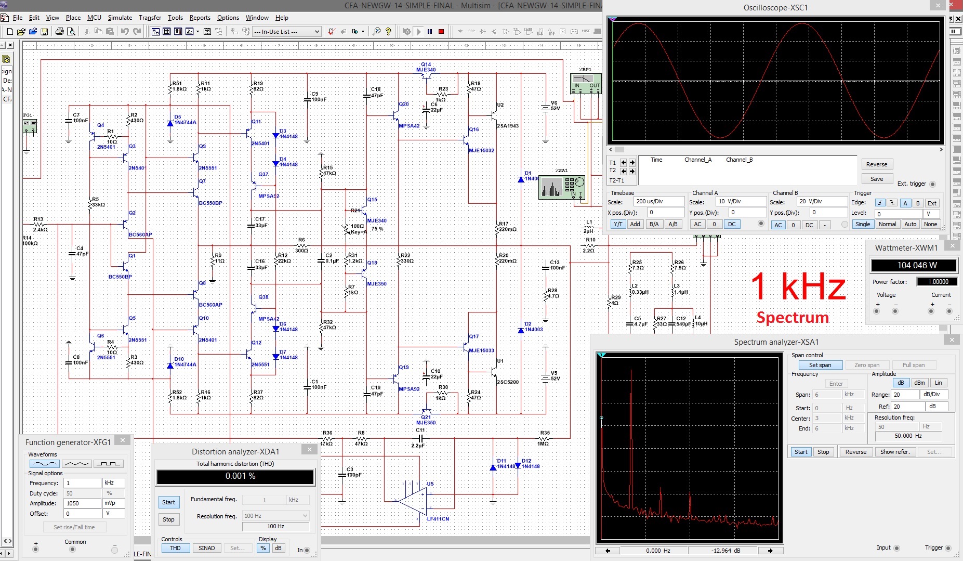
Task: Open the Transfer menu
Action: [150, 18]
